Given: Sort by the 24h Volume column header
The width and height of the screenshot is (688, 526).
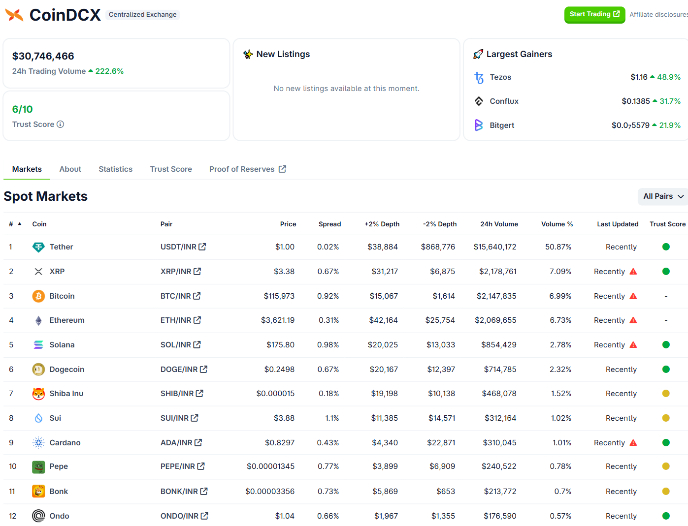Looking at the screenshot, I should point(499,224).
